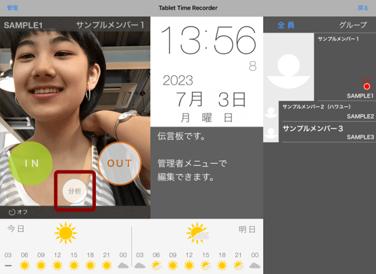Click tomorrow's partly cloudy weather icon
376x274 pixels.
197,233
